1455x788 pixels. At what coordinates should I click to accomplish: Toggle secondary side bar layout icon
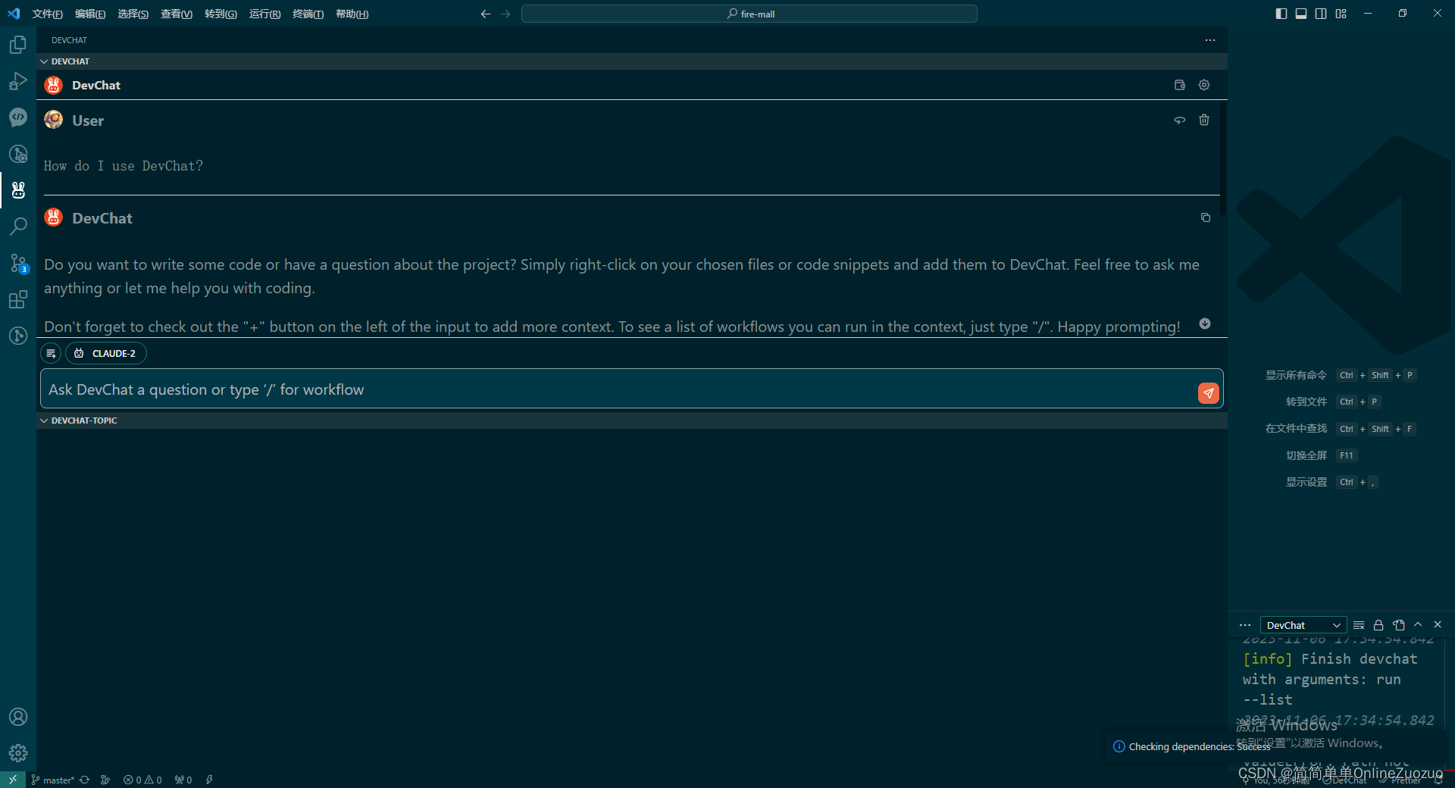tap(1321, 14)
